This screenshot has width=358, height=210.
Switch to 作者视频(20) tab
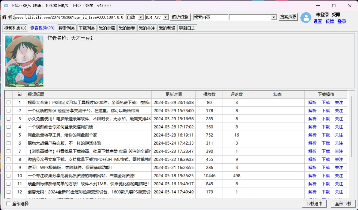point(42,28)
